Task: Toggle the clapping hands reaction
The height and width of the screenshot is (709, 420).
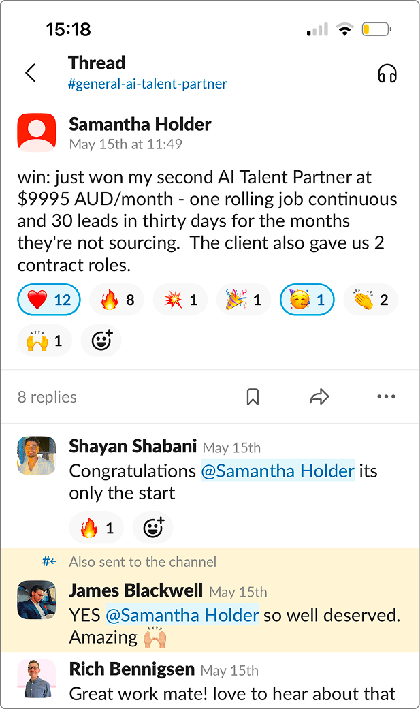Action: coord(370,300)
